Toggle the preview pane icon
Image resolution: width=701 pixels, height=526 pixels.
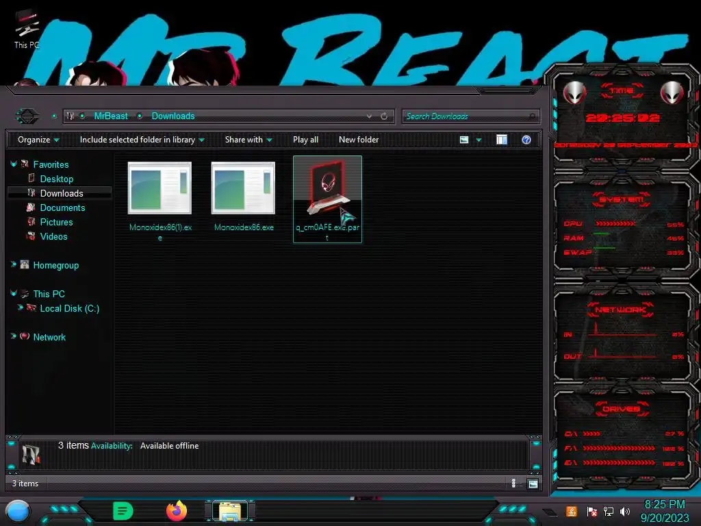point(502,140)
